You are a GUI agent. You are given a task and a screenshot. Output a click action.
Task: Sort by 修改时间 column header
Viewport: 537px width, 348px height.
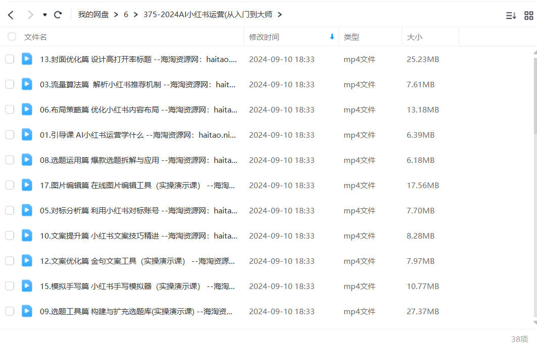click(264, 37)
